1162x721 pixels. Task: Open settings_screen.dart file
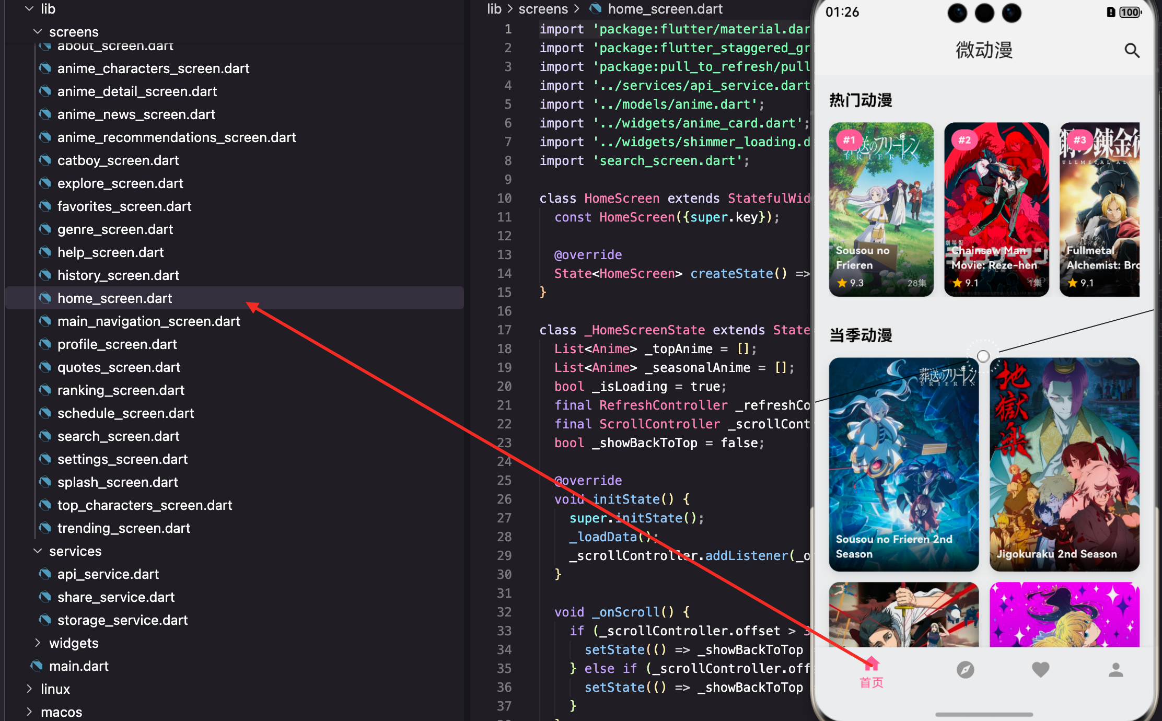click(x=122, y=459)
